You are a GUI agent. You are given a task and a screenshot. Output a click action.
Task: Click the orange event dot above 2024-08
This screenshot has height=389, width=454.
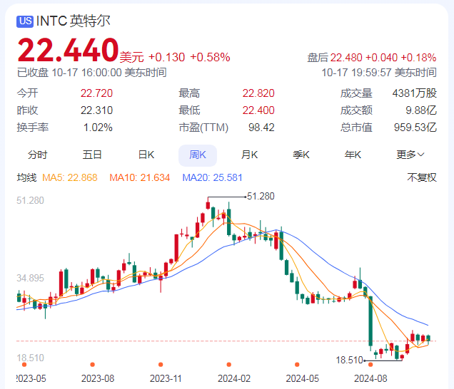pos(370,365)
